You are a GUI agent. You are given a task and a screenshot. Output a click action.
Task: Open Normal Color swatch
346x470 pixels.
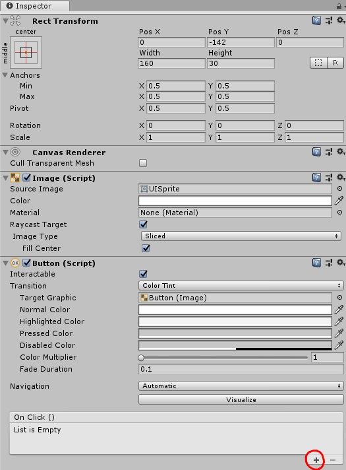point(235,310)
